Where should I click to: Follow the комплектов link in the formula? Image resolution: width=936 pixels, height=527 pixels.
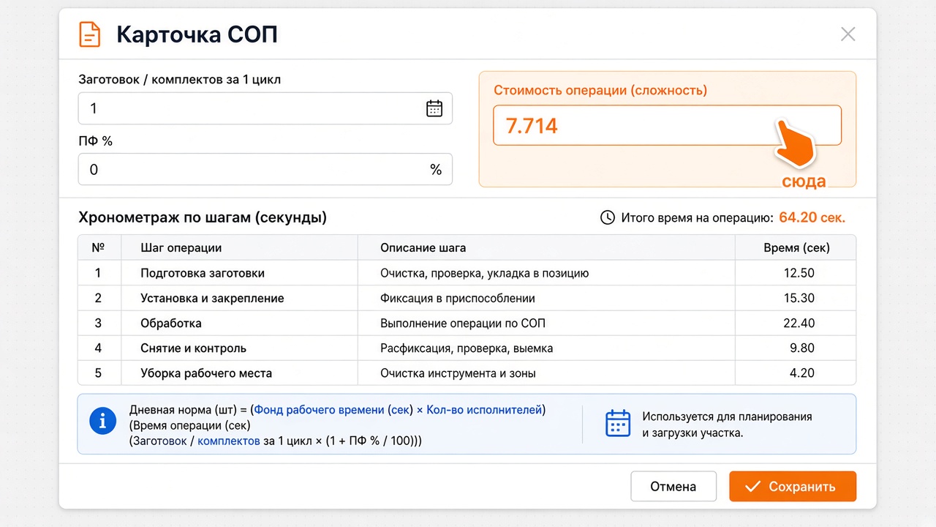tap(229, 441)
